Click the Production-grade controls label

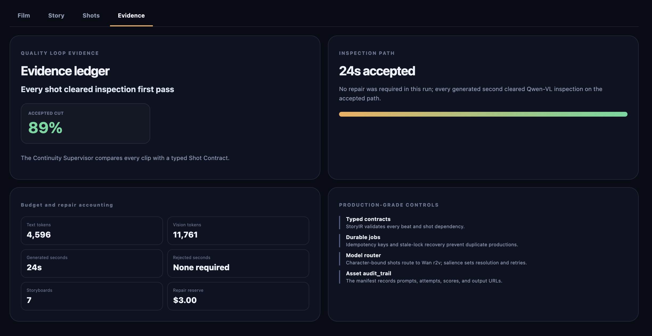[x=389, y=205]
